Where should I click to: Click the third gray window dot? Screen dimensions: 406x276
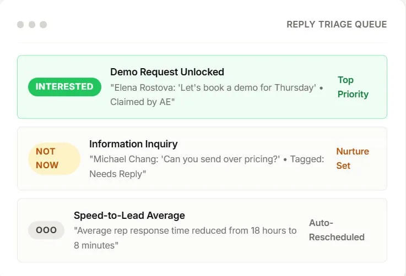(x=43, y=25)
